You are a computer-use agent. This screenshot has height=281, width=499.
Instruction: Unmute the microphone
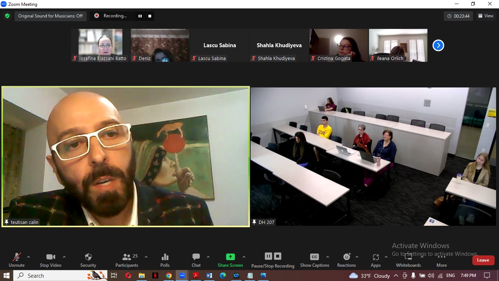pos(16,260)
